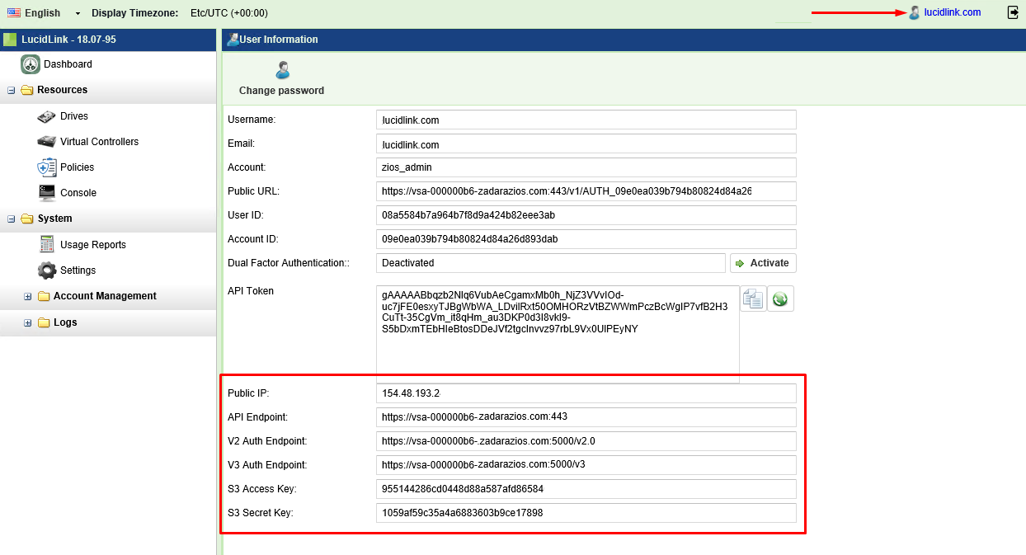Click the Logs folder icon
The image size is (1026, 555).
coord(44,322)
